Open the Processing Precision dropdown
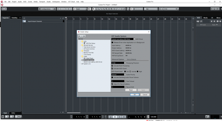 click(119, 63)
